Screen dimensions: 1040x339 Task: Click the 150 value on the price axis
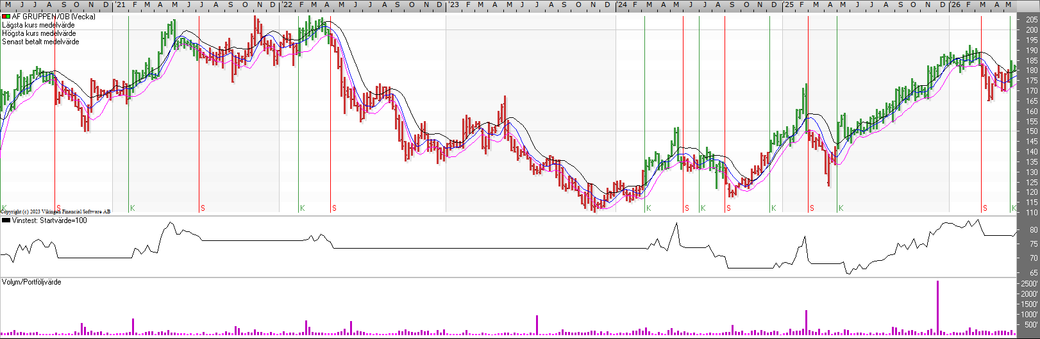tap(1032, 131)
